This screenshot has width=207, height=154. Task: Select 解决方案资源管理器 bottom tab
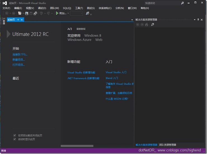coord(146,145)
